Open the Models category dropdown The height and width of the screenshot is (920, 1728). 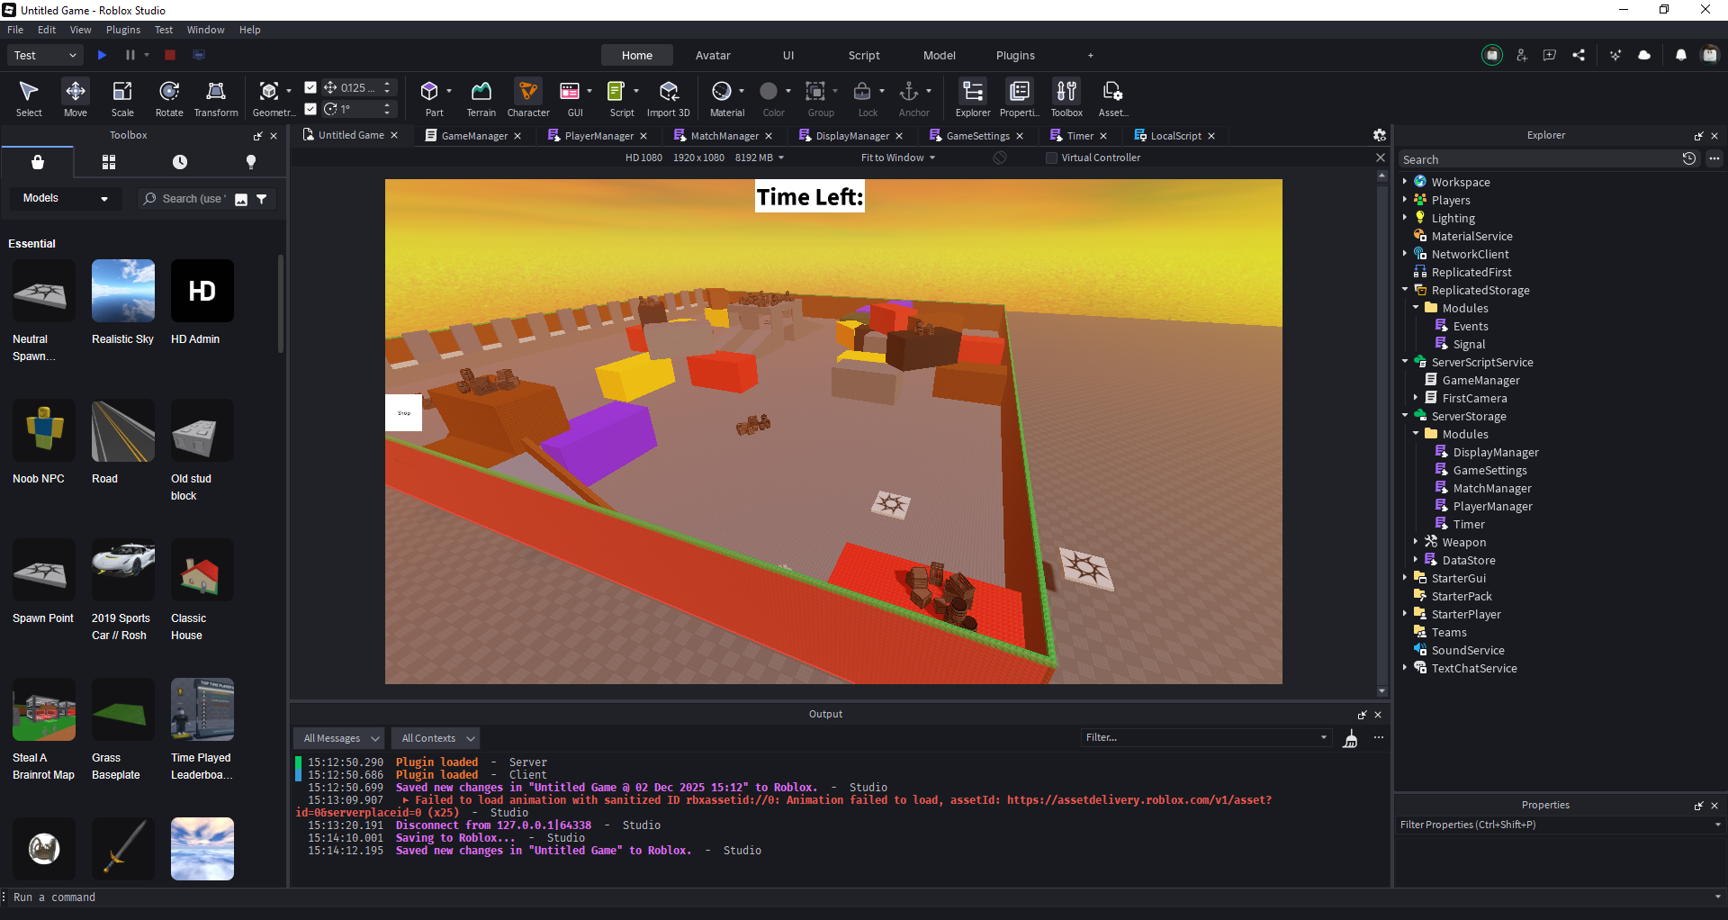65,198
